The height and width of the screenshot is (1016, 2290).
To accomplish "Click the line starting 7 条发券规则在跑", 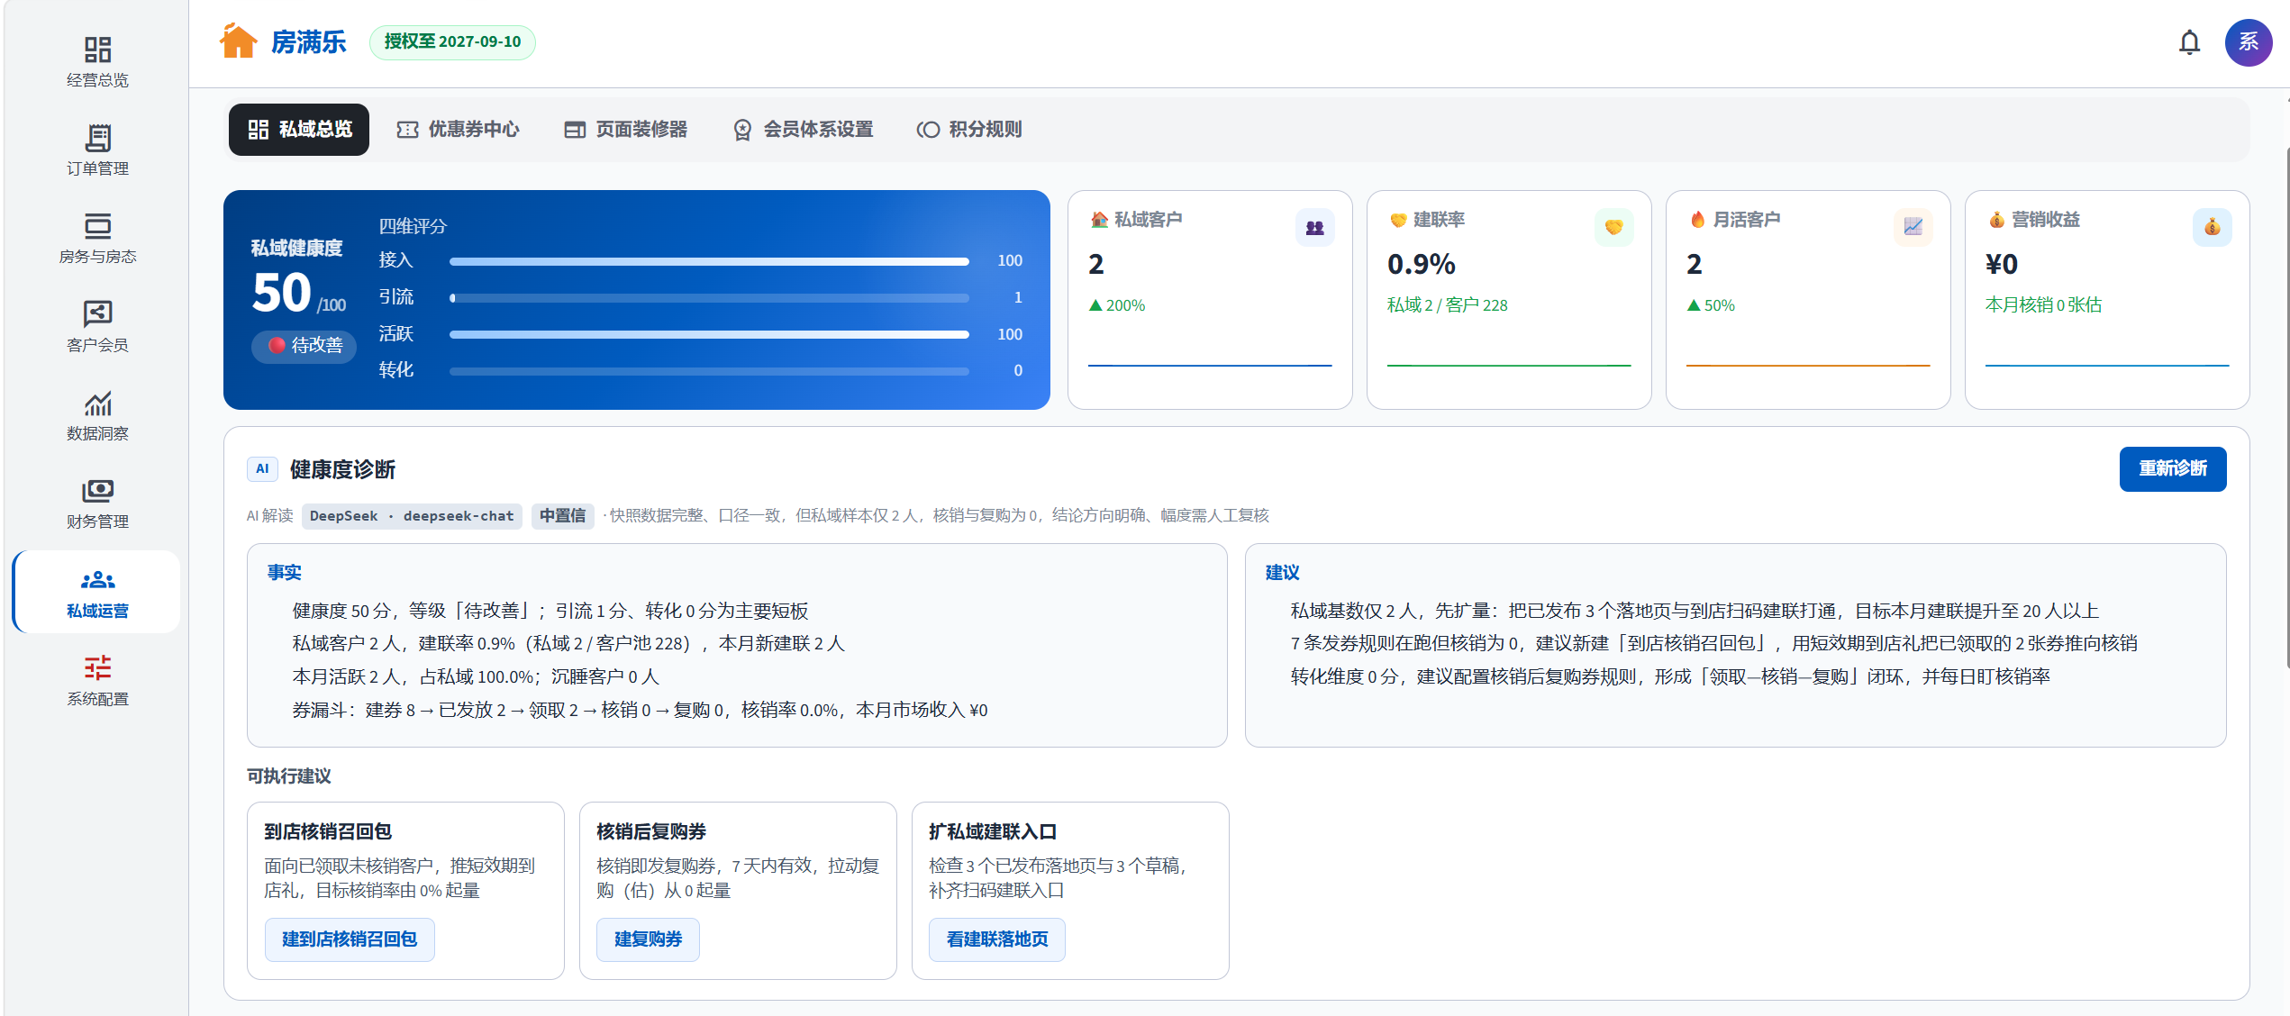I will pos(1713,644).
